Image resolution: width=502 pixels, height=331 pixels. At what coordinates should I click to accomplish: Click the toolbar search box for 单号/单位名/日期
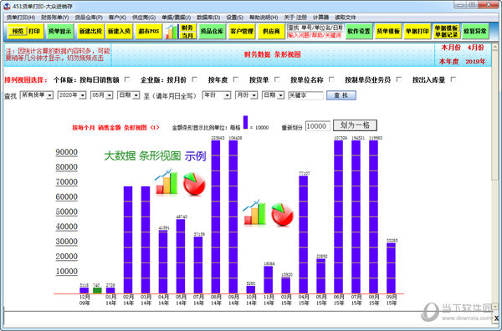[315, 28]
